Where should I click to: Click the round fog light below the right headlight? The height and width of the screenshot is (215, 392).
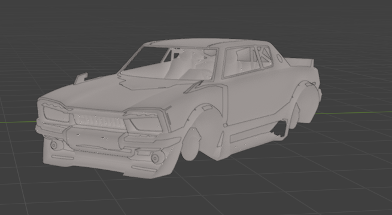tap(156, 158)
